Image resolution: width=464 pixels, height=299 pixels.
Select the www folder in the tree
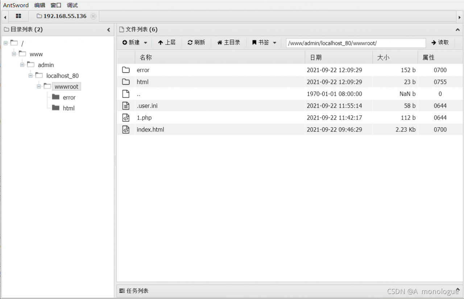(36, 54)
